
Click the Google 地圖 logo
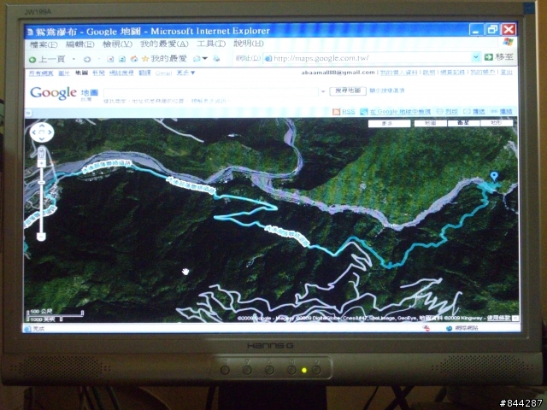[x=64, y=93]
